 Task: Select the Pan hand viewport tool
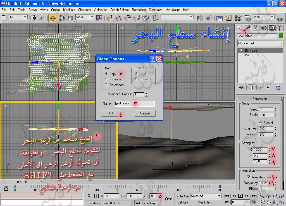pyautogui.click(x=268, y=202)
